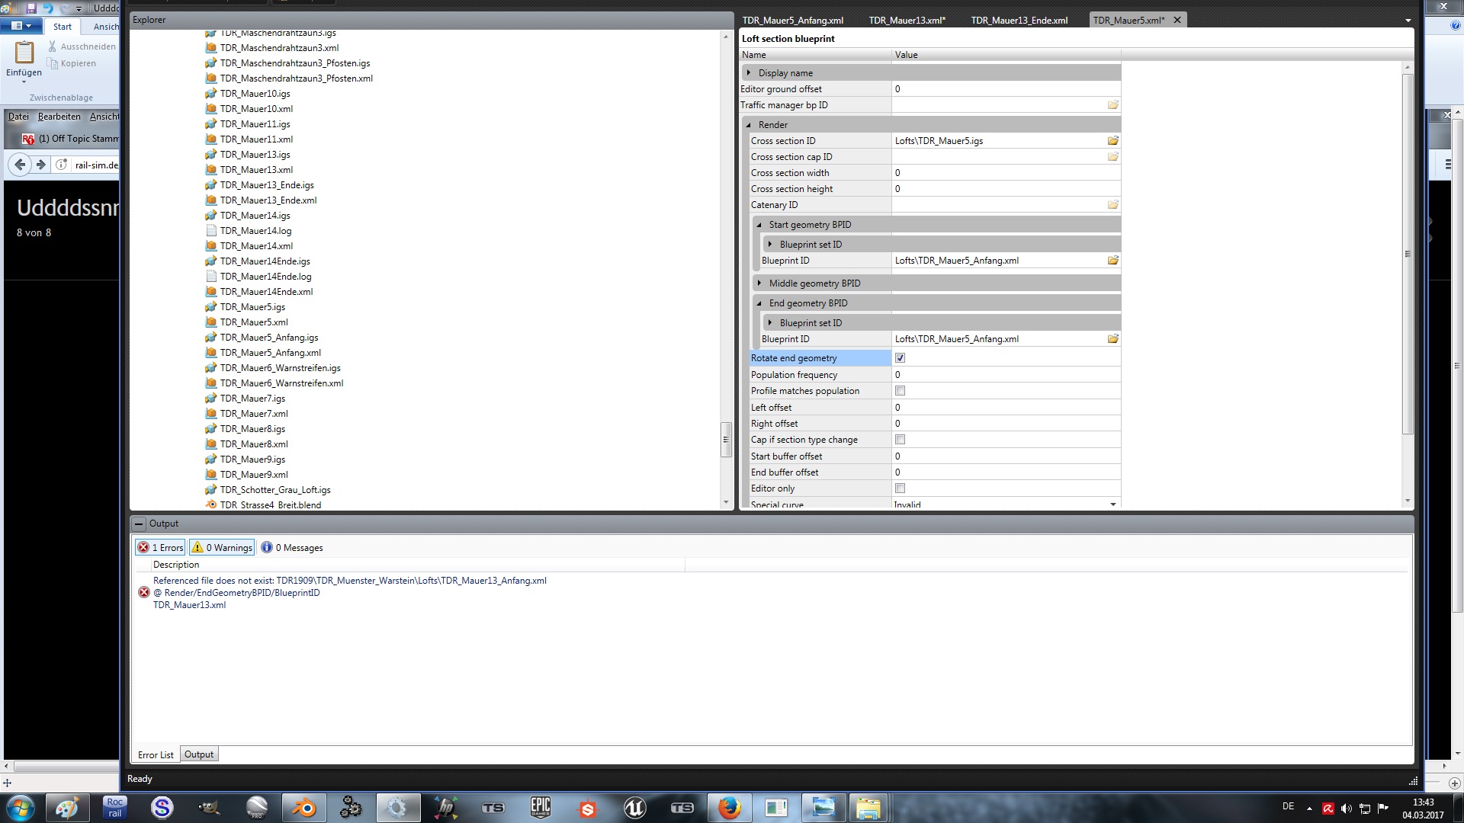This screenshot has height=823, width=1464.
Task: Switch to the Output tab at bottom
Action: 199,754
